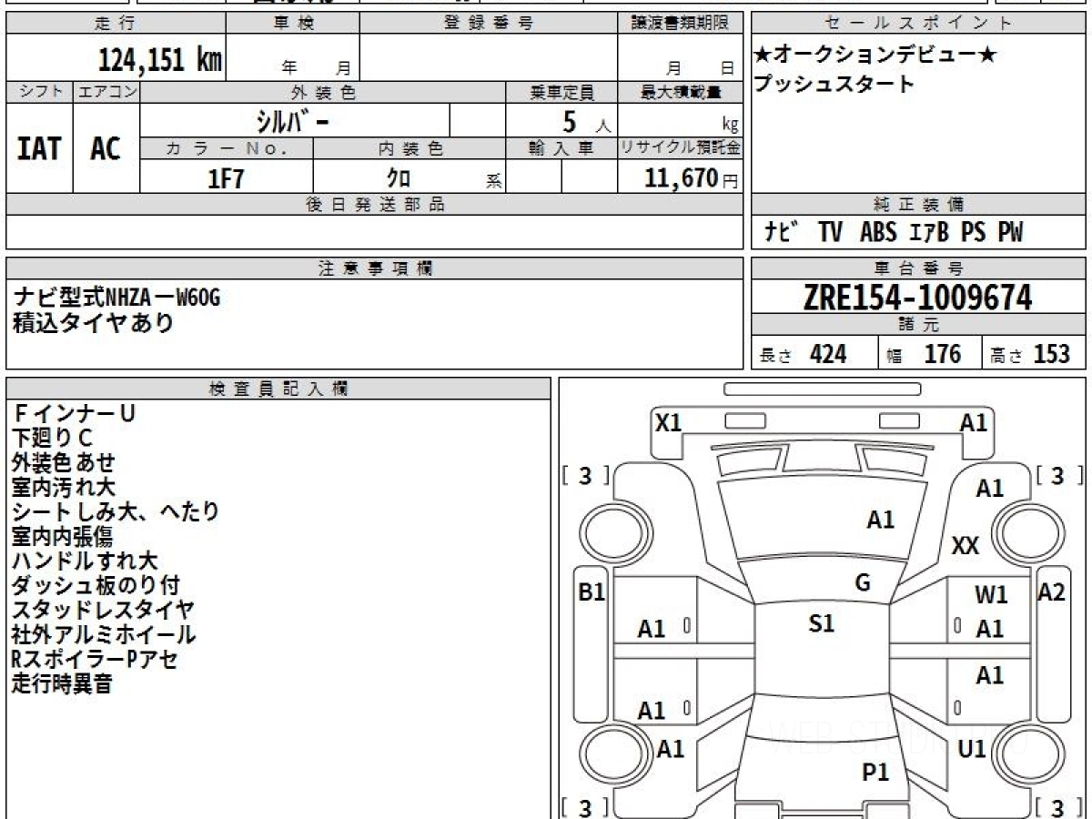Click the IAT transmission value
Screen dimensions: 1092x819
[39, 148]
